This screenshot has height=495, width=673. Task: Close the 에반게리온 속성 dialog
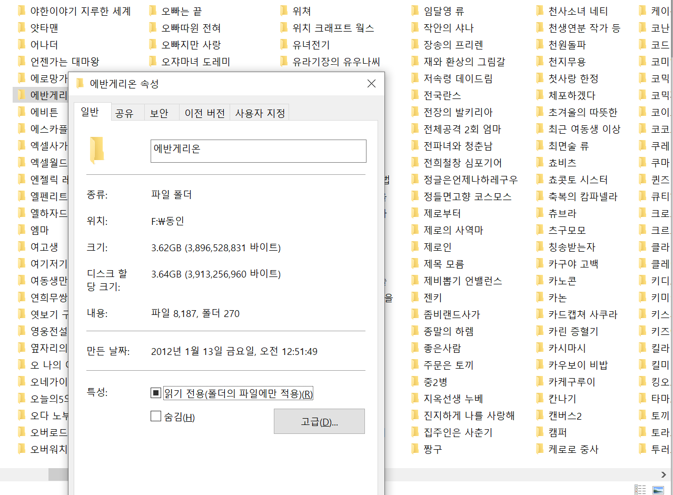pos(371,84)
